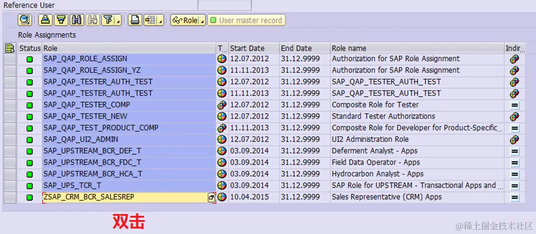Open the Details magnifier toolbar icon
The image size is (536, 234).
[x=25, y=20]
